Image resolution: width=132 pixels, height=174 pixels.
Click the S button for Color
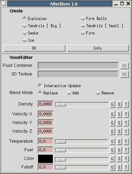tap(119, 159)
